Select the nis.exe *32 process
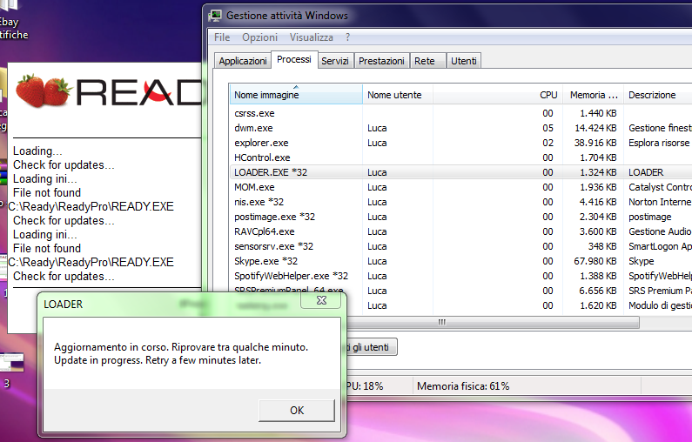This screenshot has width=692, height=442. click(x=460, y=202)
